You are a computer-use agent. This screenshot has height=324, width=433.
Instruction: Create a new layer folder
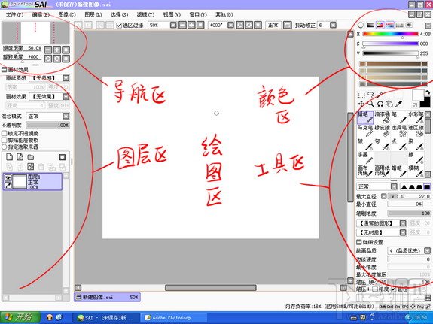coord(31,157)
